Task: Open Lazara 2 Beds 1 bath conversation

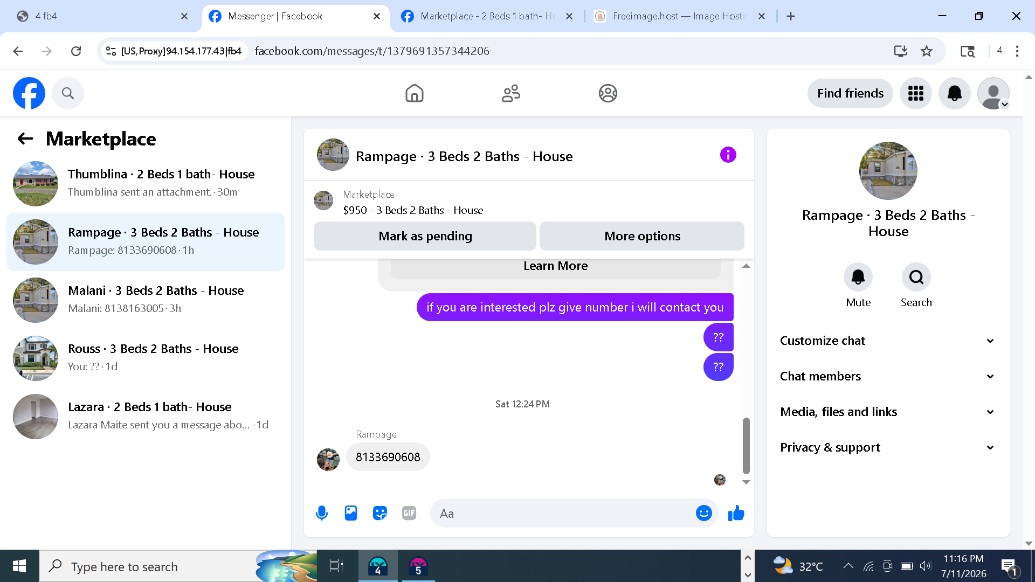Action: (146, 417)
